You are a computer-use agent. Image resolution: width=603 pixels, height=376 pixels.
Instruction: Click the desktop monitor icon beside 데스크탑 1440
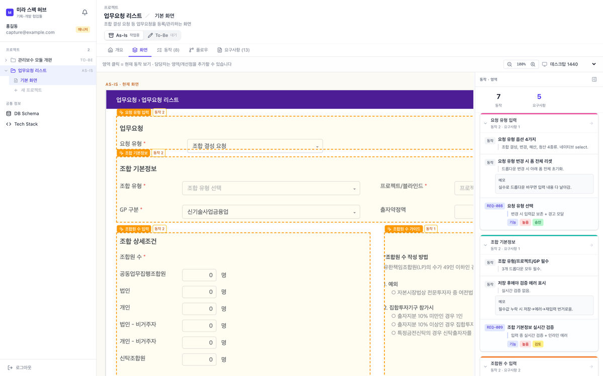point(544,64)
